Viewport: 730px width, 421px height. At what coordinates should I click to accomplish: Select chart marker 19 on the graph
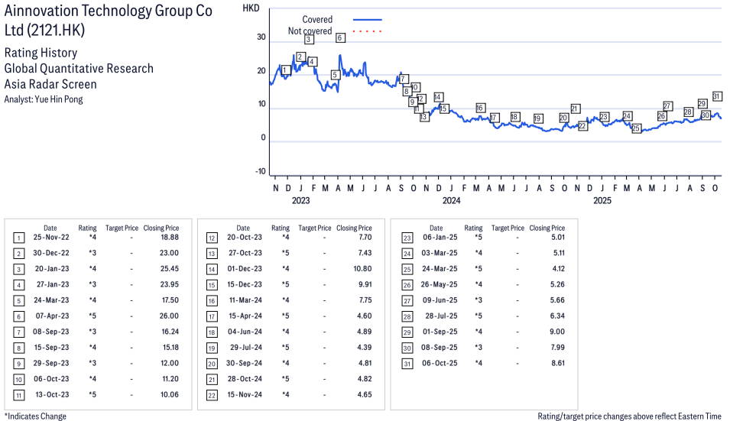point(538,118)
